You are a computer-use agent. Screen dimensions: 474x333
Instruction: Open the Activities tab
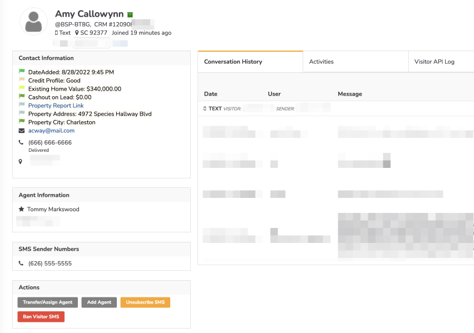(322, 62)
